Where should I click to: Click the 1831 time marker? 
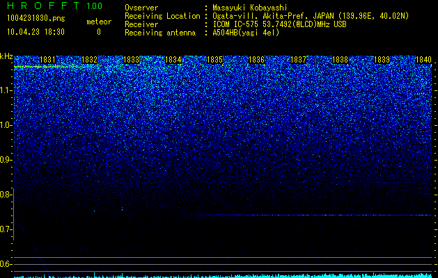tap(47, 60)
